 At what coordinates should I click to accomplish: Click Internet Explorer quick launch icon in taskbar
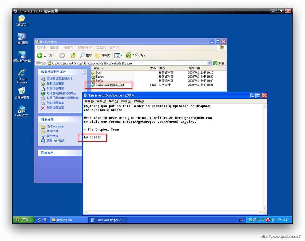pos(40,220)
